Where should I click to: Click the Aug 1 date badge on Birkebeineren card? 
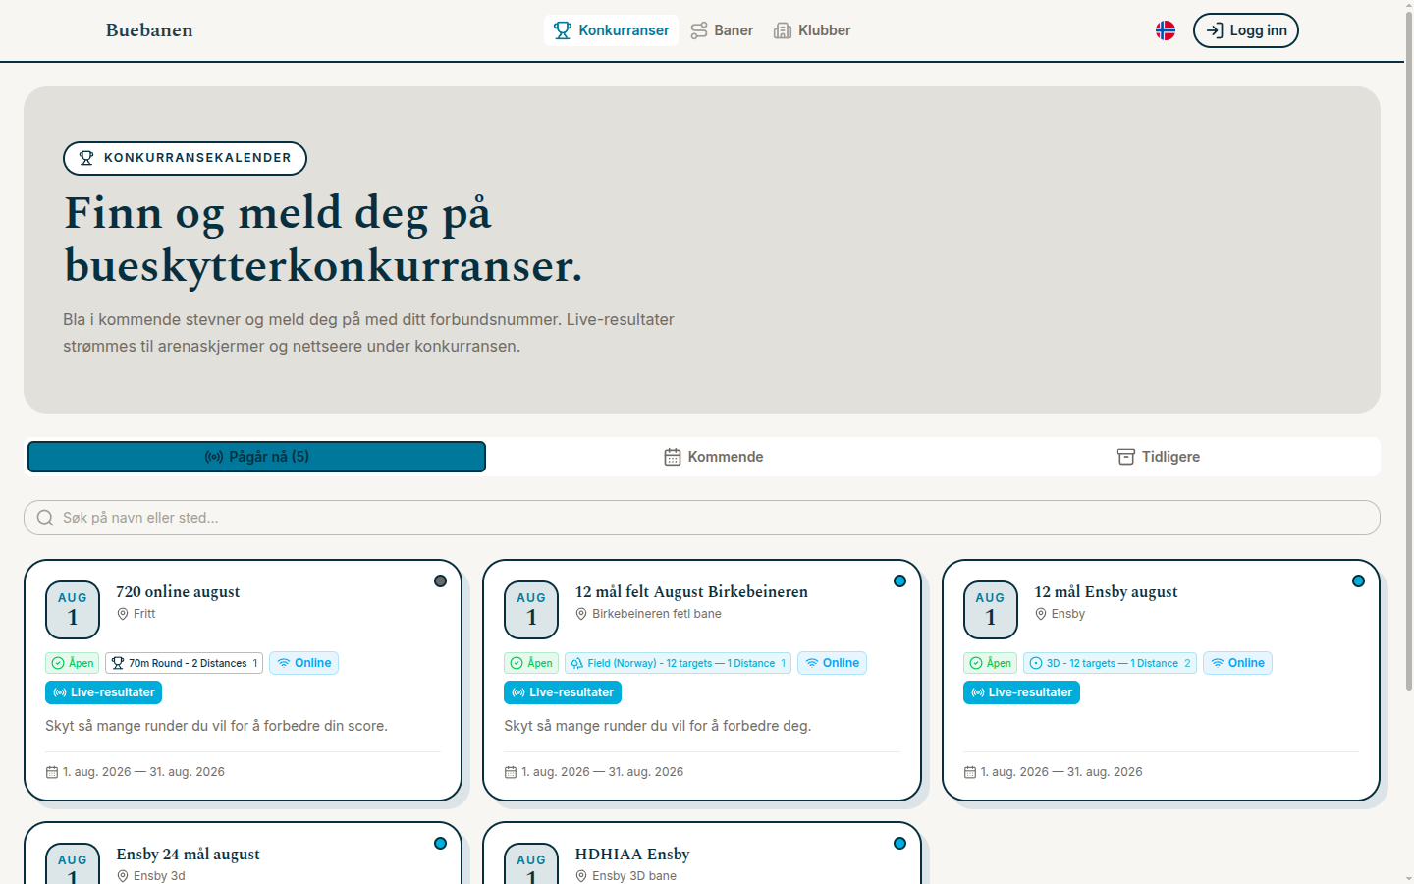point(531,610)
